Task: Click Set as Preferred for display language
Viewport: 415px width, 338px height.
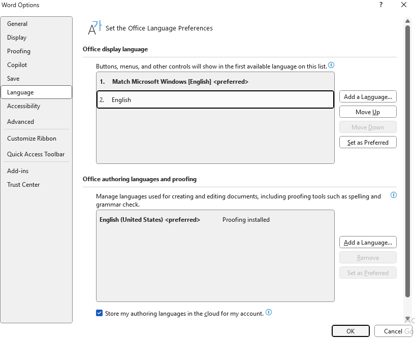Action: coord(368,143)
